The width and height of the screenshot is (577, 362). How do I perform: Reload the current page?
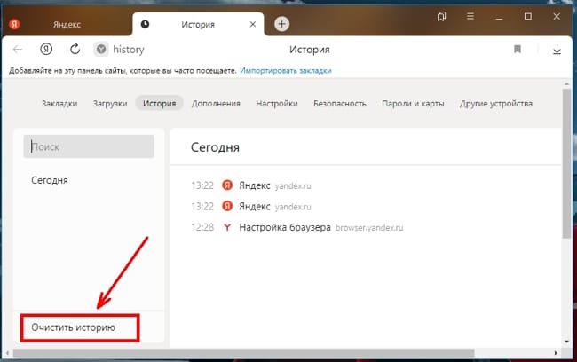pos(75,49)
